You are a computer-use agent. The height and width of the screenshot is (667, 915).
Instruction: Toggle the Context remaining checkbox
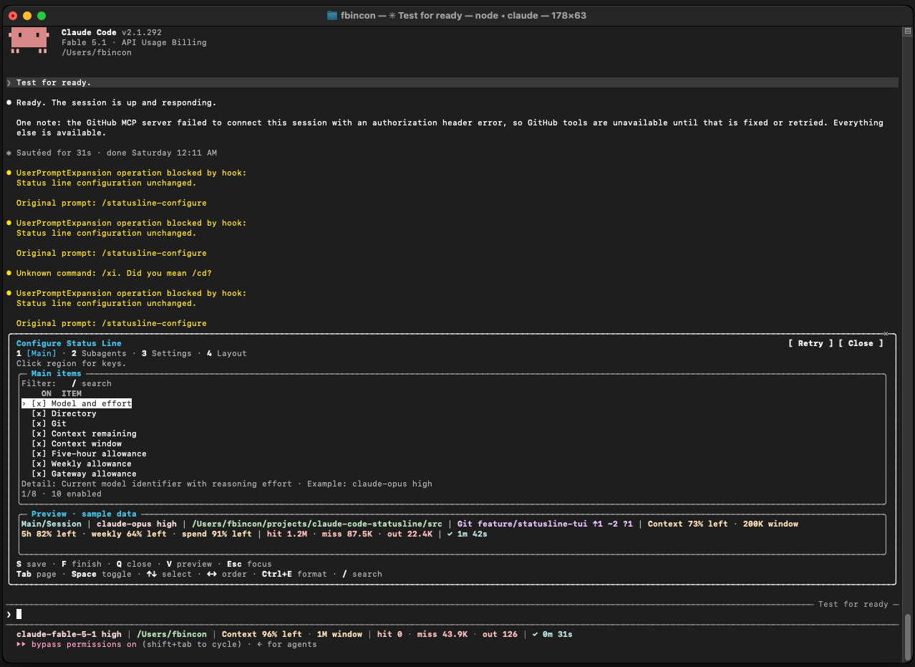(x=39, y=433)
